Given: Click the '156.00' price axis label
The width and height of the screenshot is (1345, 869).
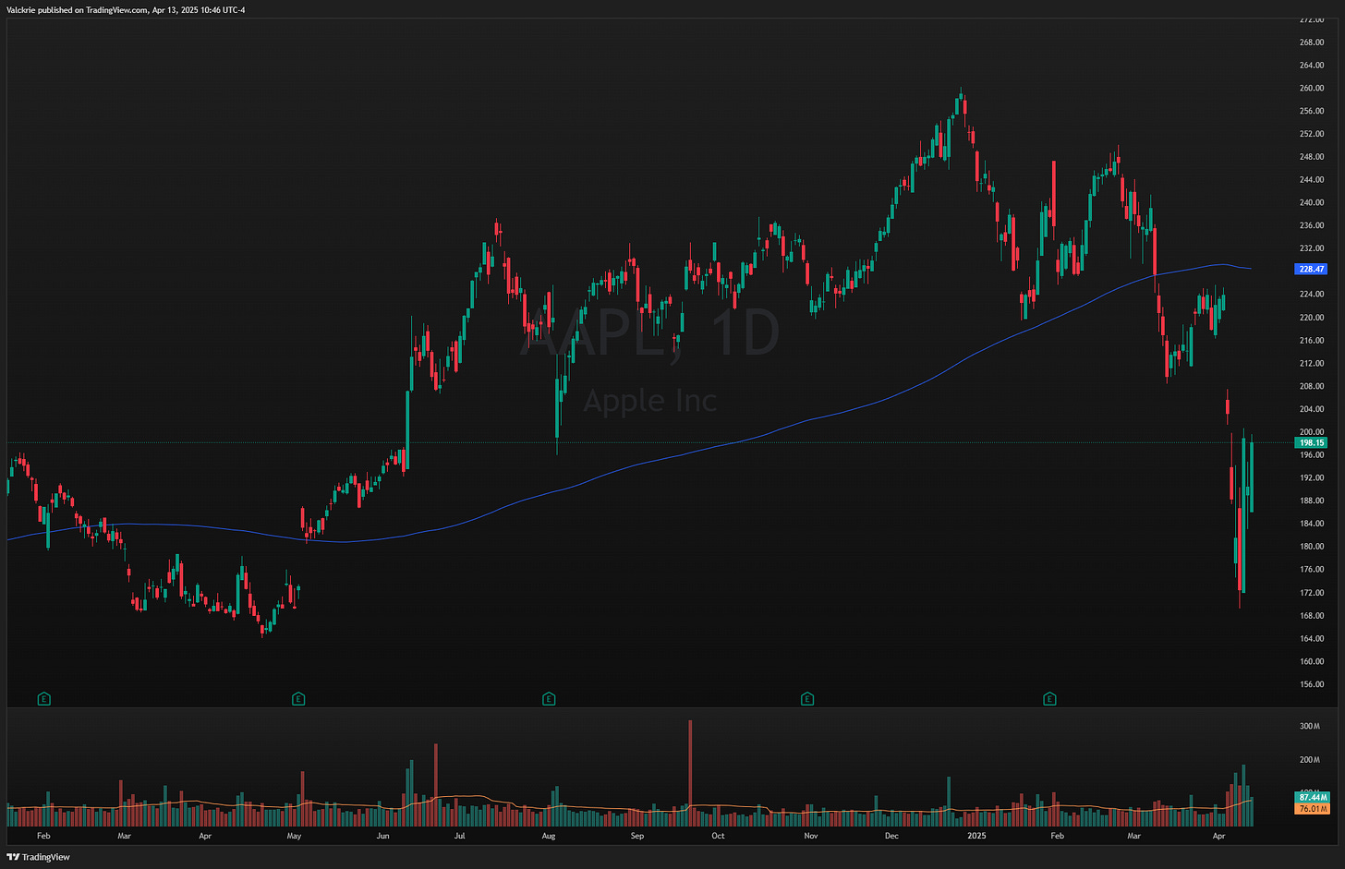Looking at the screenshot, I should pos(1312,684).
